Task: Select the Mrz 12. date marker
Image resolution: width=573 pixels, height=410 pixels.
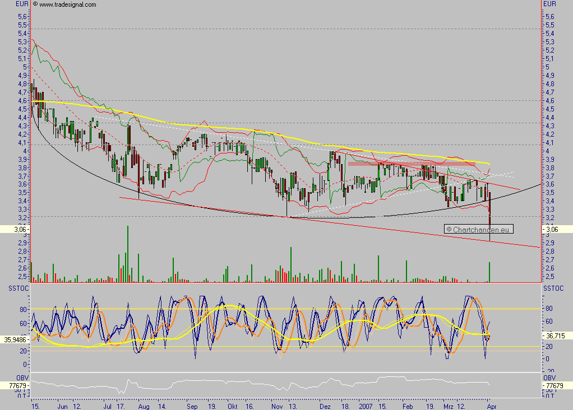Action: tap(456, 405)
